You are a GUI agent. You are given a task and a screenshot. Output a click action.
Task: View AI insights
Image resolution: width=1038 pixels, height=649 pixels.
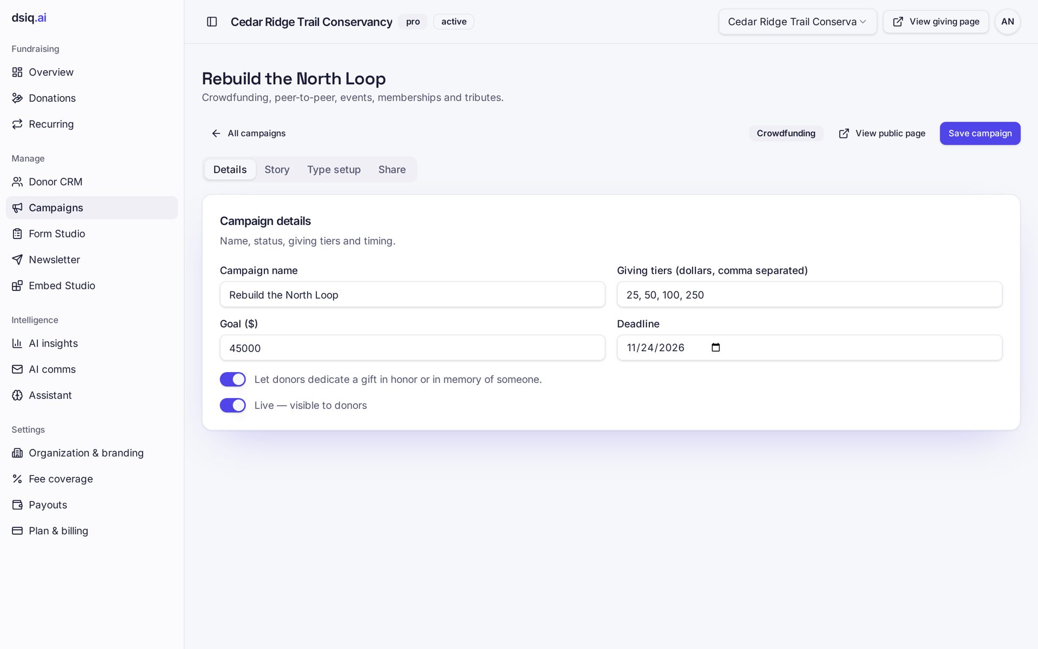point(92,343)
